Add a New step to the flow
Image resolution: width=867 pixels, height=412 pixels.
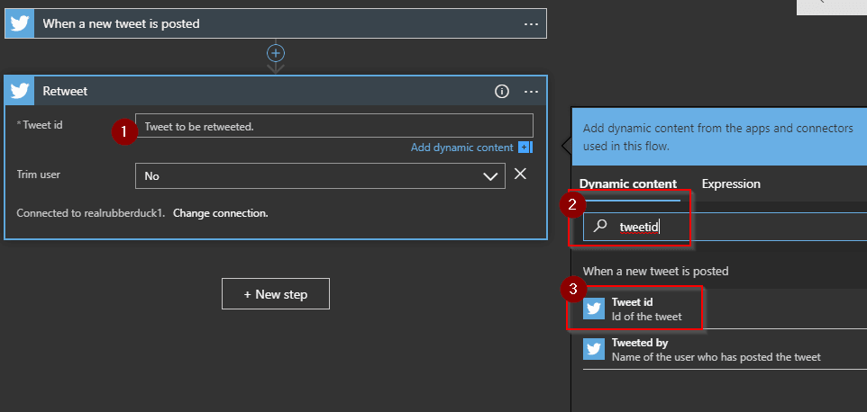pyautogui.click(x=276, y=294)
